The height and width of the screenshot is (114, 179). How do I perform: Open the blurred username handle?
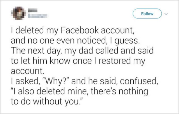point(37,16)
